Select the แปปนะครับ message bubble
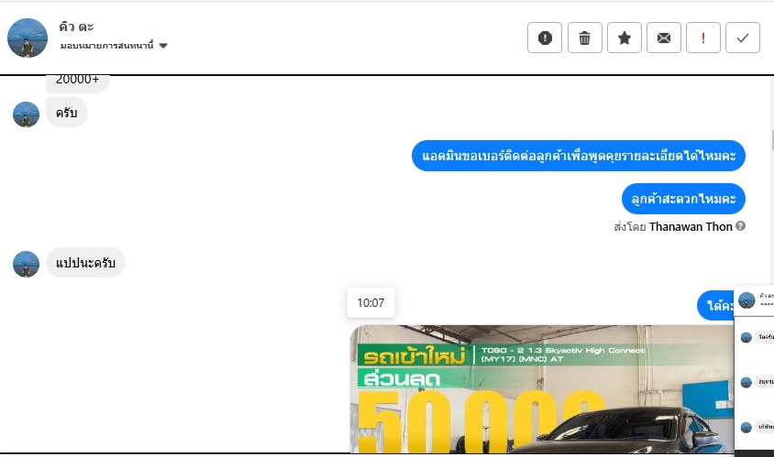Image resolution: width=774 pixels, height=457 pixels. pyautogui.click(x=85, y=262)
